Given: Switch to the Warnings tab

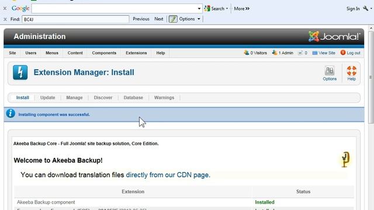Looking at the screenshot, I should pyautogui.click(x=164, y=97).
